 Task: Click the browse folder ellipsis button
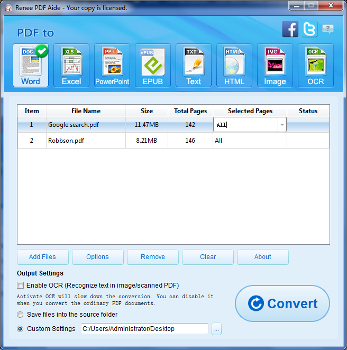(216, 329)
